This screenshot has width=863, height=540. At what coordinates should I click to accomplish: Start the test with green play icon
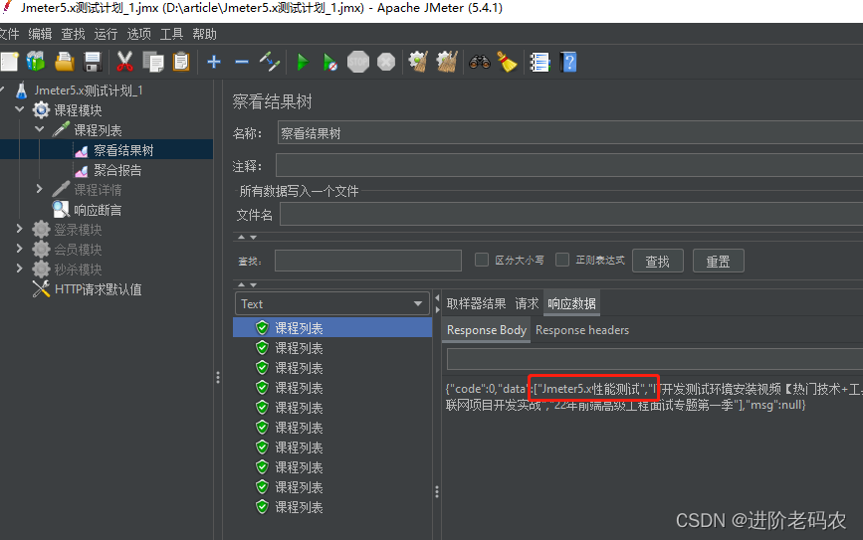pos(303,62)
